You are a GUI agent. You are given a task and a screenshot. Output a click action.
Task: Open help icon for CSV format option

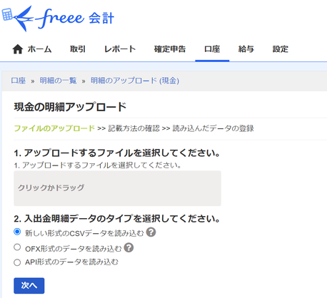(x=151, y=232)
